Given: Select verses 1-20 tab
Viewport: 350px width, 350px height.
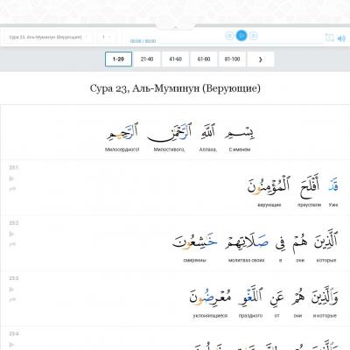Looking at the screenshot, I should pos(118,59).
